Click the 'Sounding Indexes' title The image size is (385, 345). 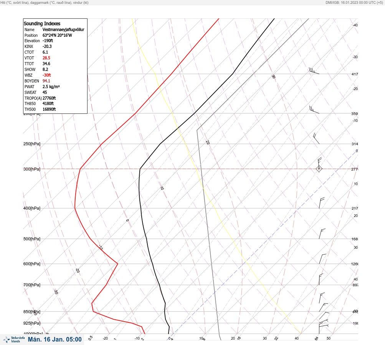pyautogui.click(x=42, y=23)
